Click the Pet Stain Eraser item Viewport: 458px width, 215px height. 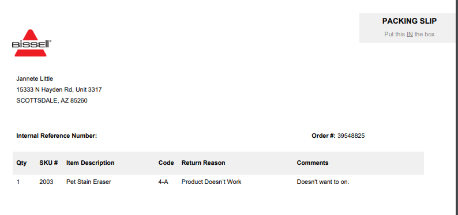[89, 182]
